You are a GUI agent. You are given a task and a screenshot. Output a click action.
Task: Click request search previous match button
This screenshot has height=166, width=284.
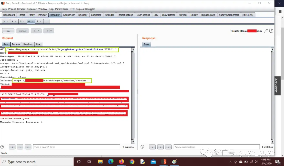(x=12, y=147)
